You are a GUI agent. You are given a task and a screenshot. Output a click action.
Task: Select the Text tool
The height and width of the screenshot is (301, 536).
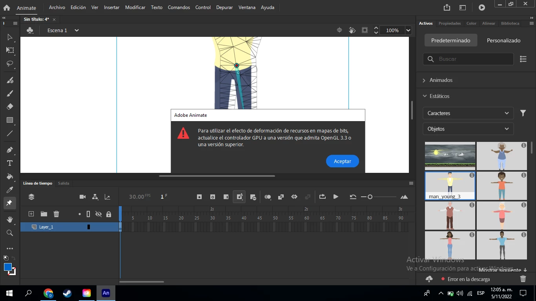tap(10, 163)
